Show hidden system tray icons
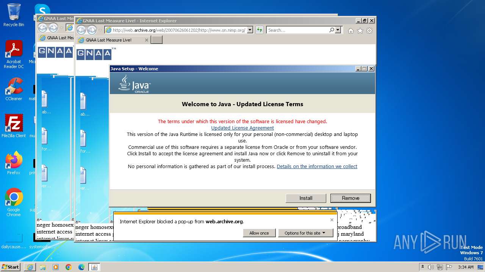The height and width of the screenshot is (272, 485). point(422,267)
